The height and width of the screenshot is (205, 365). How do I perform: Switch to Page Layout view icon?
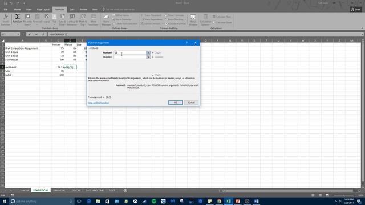(x=321, y=195)
